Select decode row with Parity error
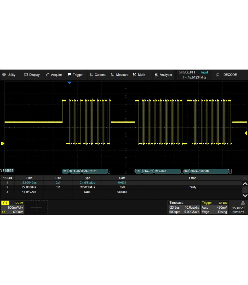Image resolution: width=248 pixels, height=285 pixels. 192,187
